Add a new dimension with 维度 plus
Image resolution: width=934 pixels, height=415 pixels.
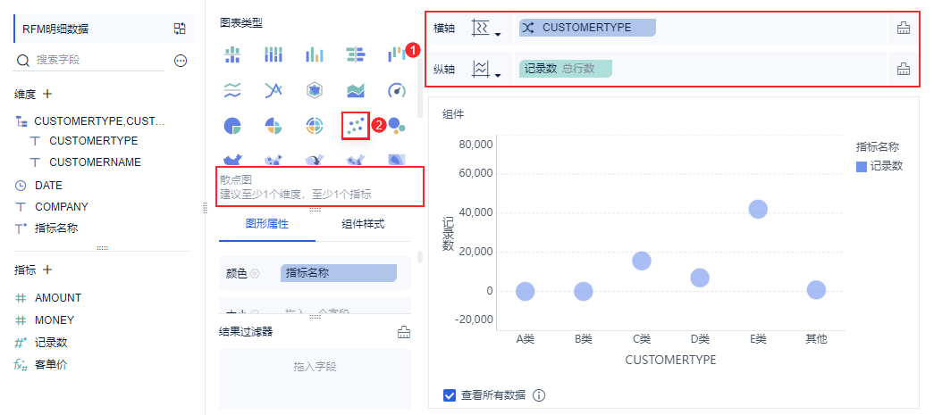(47, 94)
